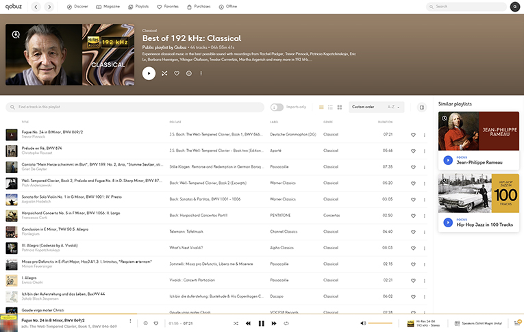The height and width of the screenshot is (332, 524).
Task: Skip to the next track
Action: 274,323
